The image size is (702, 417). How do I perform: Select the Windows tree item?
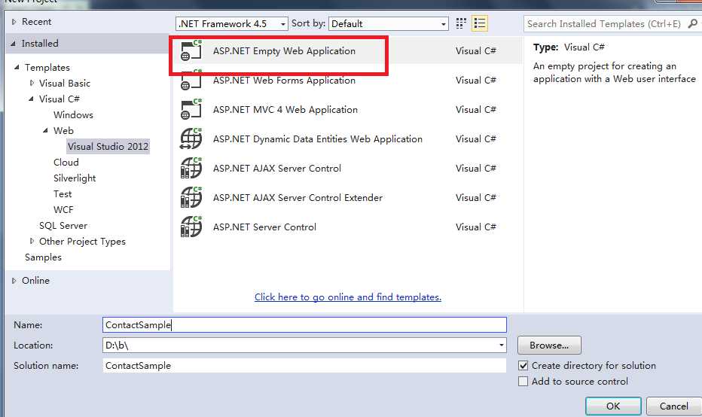[x=73, y=114]
